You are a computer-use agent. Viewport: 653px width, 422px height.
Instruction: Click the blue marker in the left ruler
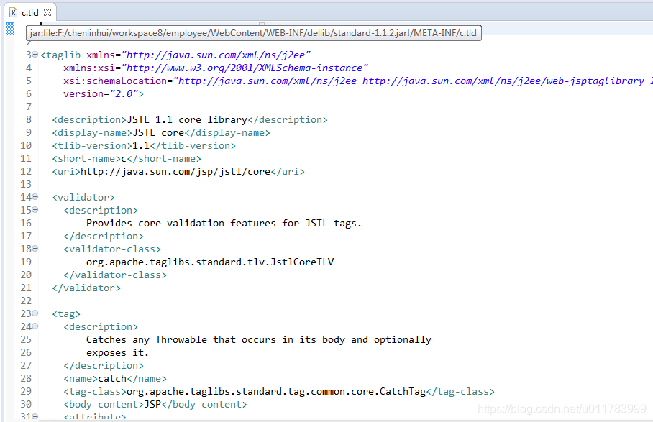click(10, 29)
